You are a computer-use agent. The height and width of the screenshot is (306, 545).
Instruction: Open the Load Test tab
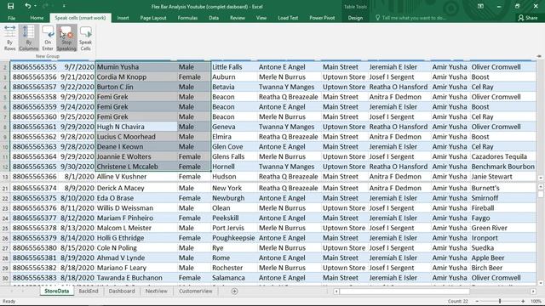(x=288, y=18)
